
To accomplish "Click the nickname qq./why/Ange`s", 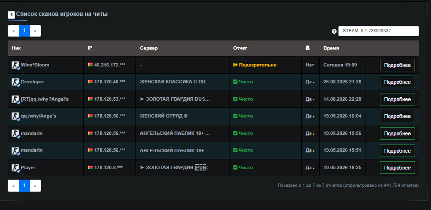I will (39, 116).
